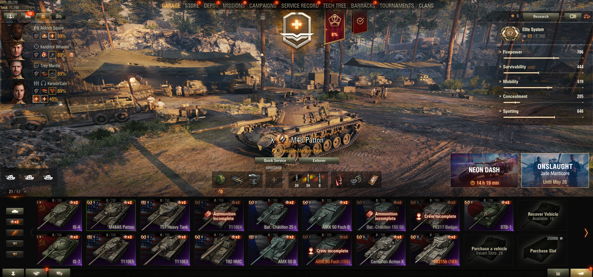Toggle the x2 bonus carousel filter
Screen dimensions: 593x277
click(15, 222)
